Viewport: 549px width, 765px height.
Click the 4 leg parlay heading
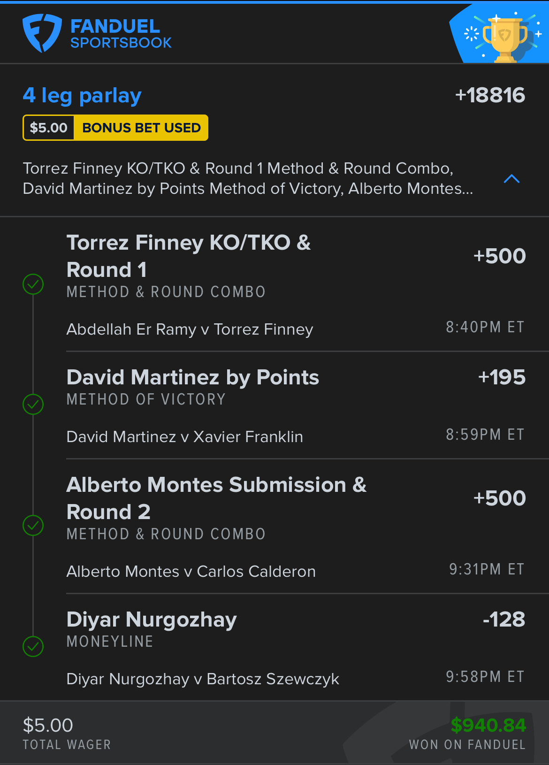pyautogui.click(x=82, y=96)
